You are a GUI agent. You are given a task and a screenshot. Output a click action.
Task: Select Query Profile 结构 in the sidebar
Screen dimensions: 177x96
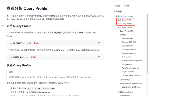tap(126, 31)
